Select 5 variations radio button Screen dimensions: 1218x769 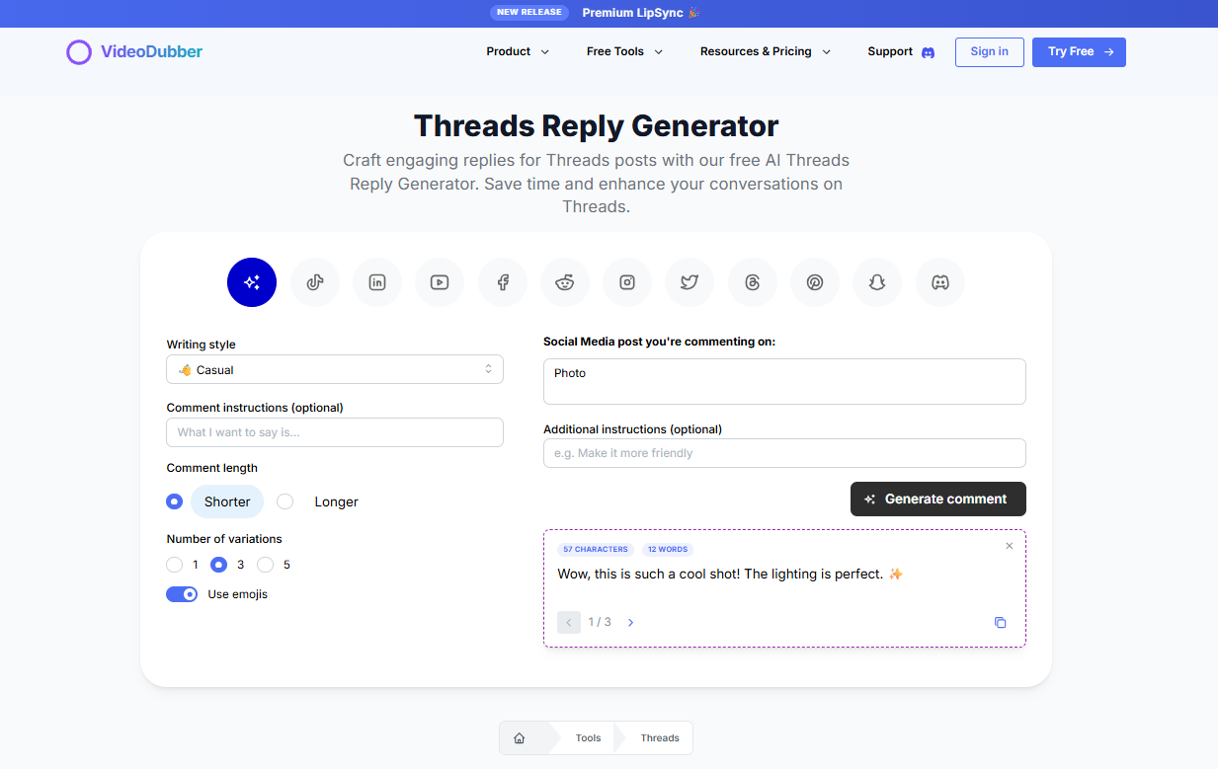[265, 565]
